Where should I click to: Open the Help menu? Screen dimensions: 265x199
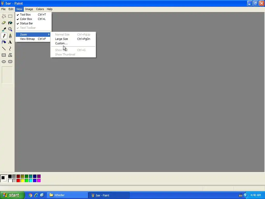pyautogui.click(x=49, y=9)
